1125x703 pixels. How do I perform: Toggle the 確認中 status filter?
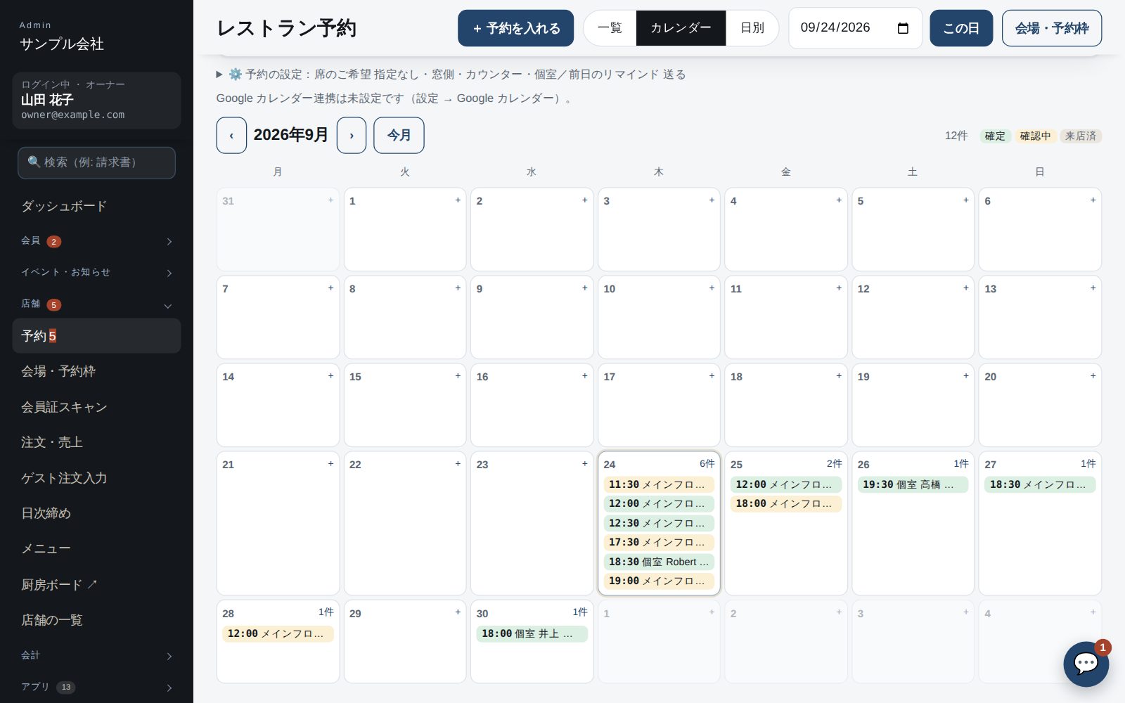click(x=1035, y=136)
